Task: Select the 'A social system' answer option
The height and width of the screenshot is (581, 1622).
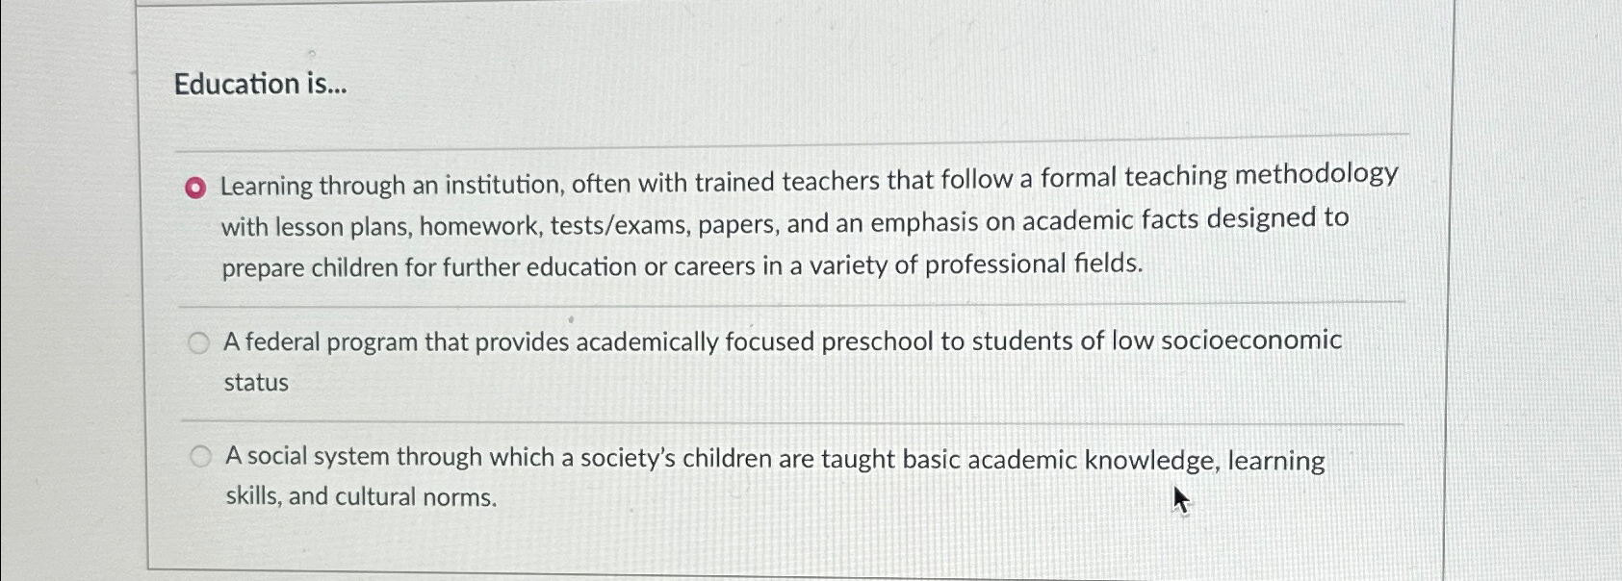Action: pos(199,457)
